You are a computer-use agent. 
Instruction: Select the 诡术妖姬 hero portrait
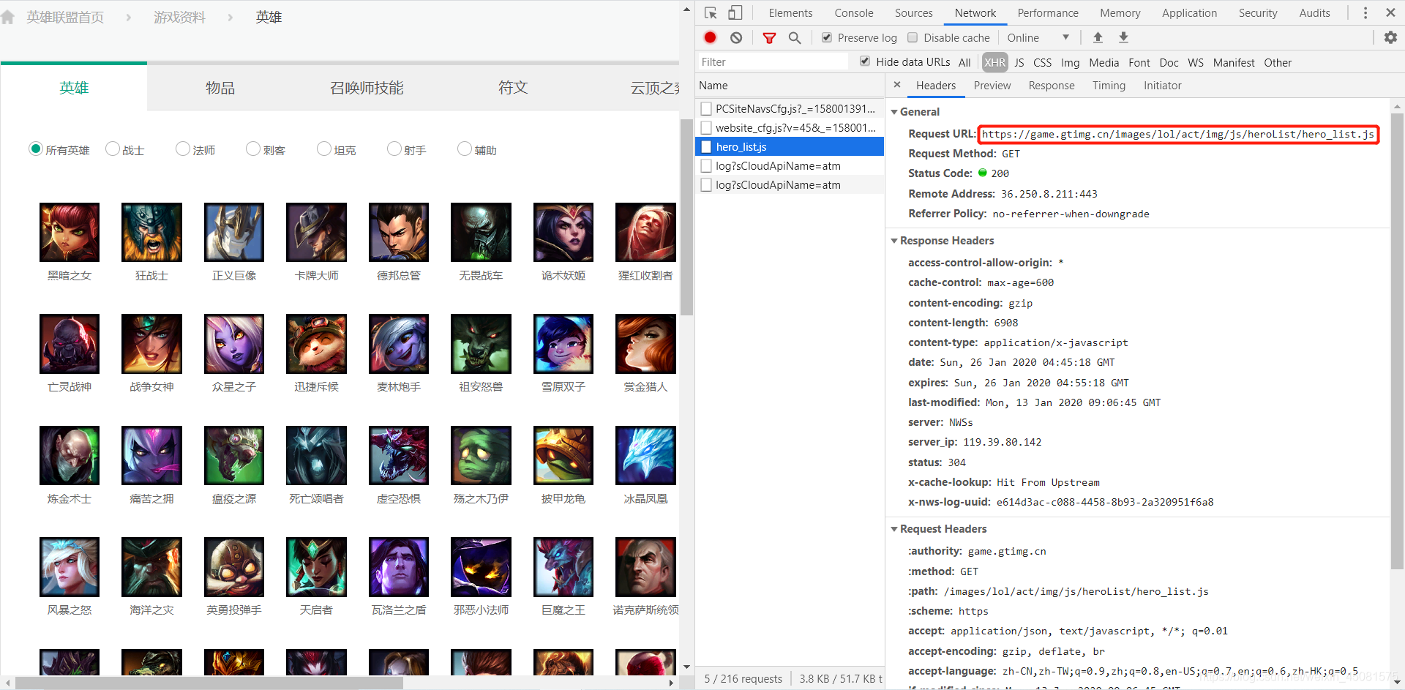point(563,232)
